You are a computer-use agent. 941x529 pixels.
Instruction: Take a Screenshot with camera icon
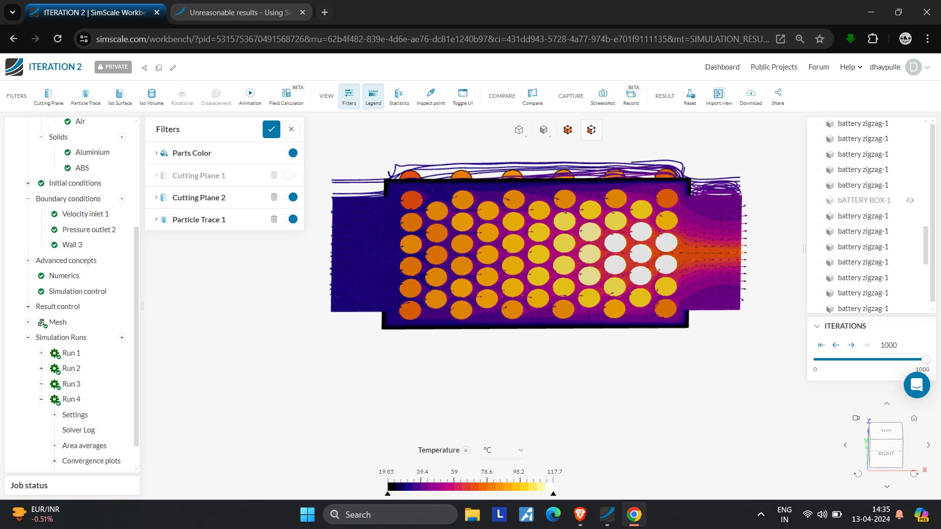pos(602,96)
